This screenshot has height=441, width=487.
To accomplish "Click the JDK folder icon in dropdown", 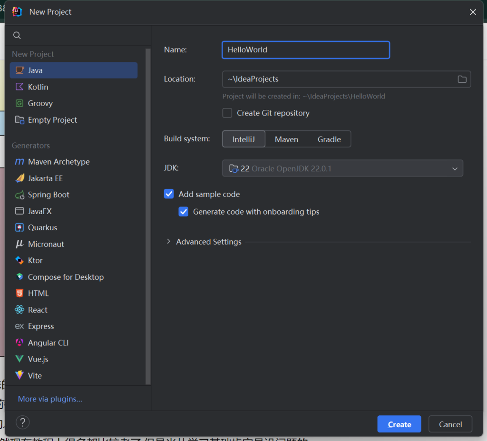I will (x=234, y=168).
